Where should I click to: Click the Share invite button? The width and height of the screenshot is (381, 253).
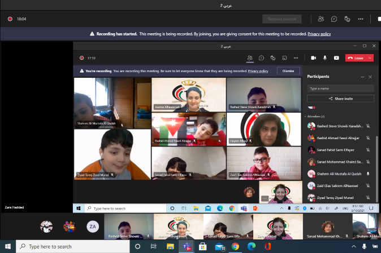pos(340,99)
